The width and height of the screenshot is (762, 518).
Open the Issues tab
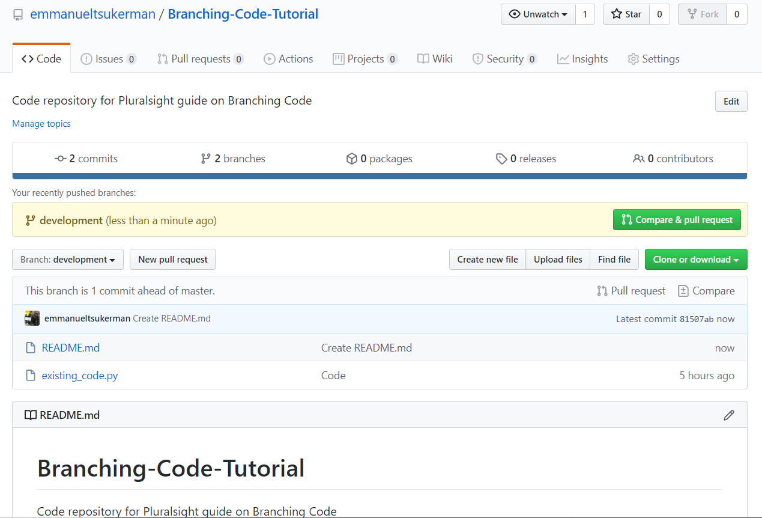(x=109, y=59)
